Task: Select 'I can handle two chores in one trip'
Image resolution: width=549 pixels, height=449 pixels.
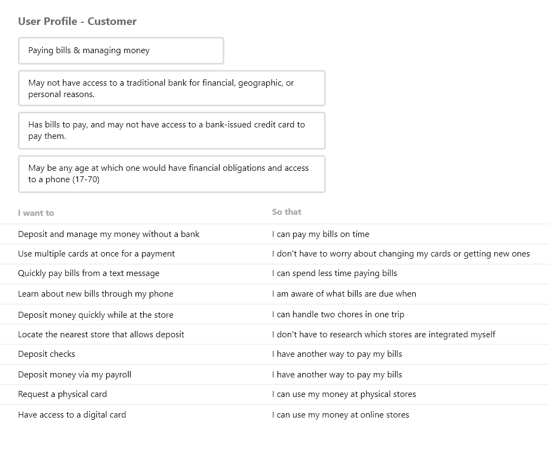Action: [338, 315]
